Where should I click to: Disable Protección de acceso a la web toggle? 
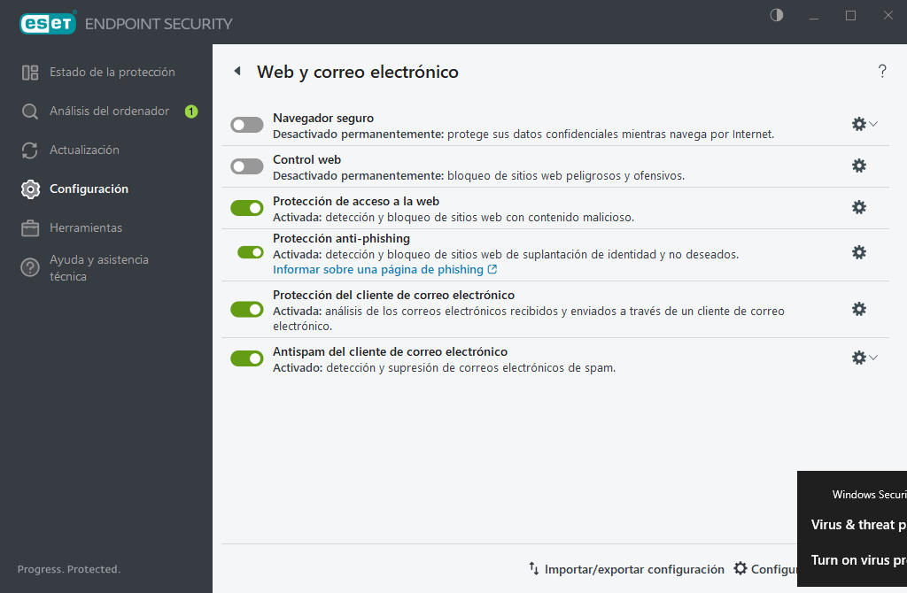pos(247,208)
